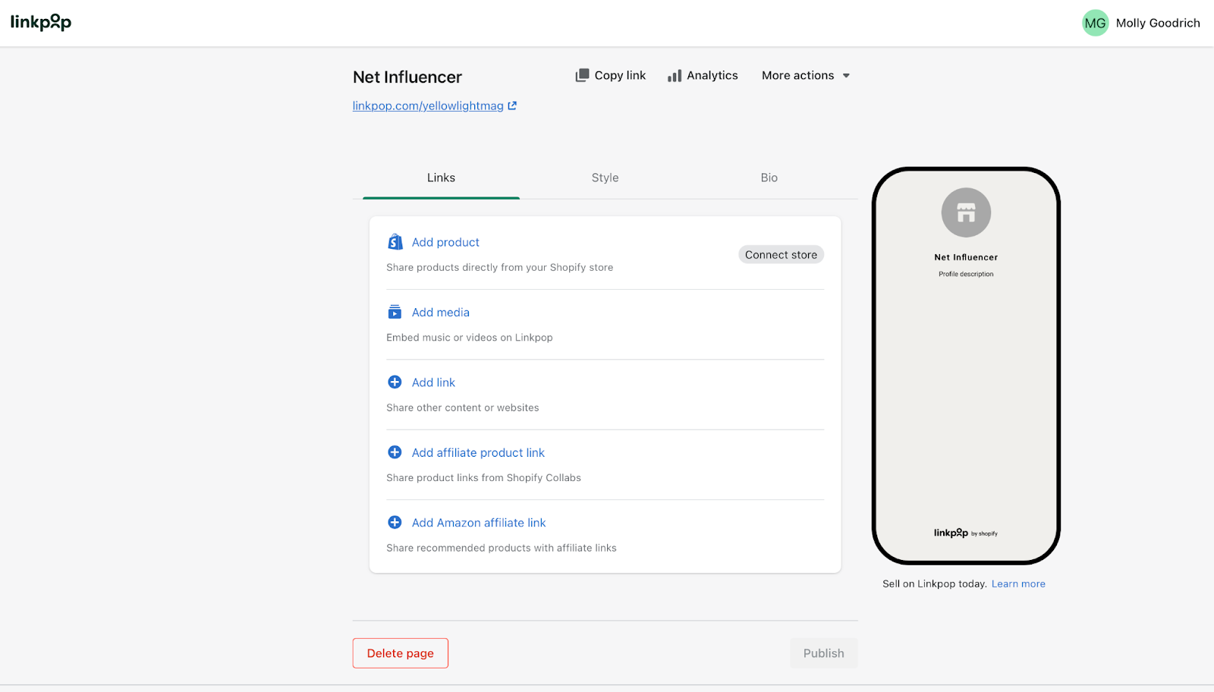Select Add affiliate product link

[x=478, y=452]
